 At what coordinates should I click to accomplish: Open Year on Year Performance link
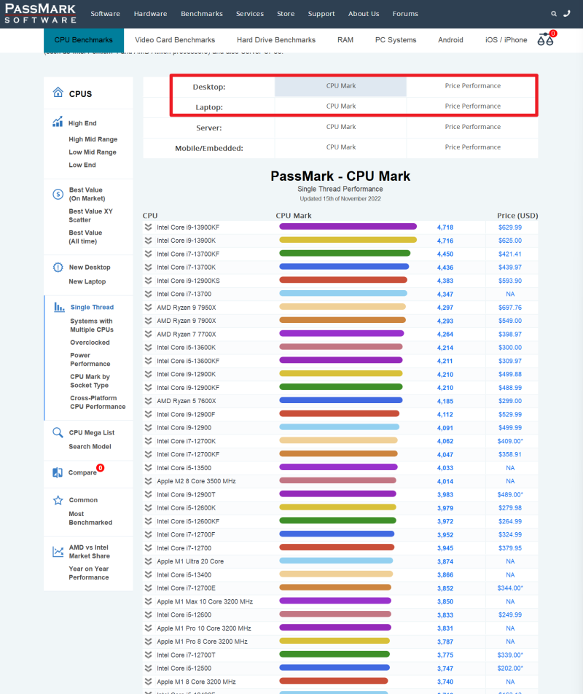tap(88, 573)
